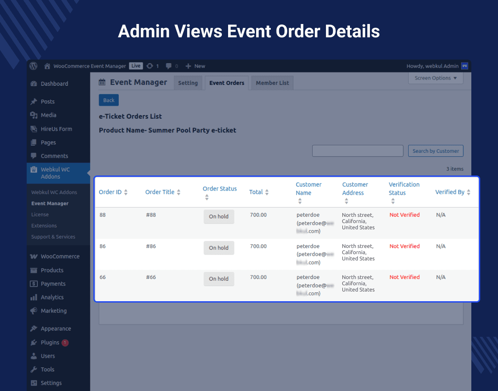Sort by Order ID arrows
Image resolution: width=498 pixels, height=391 pixels.
pyautogui.click(x=126, y=192)
